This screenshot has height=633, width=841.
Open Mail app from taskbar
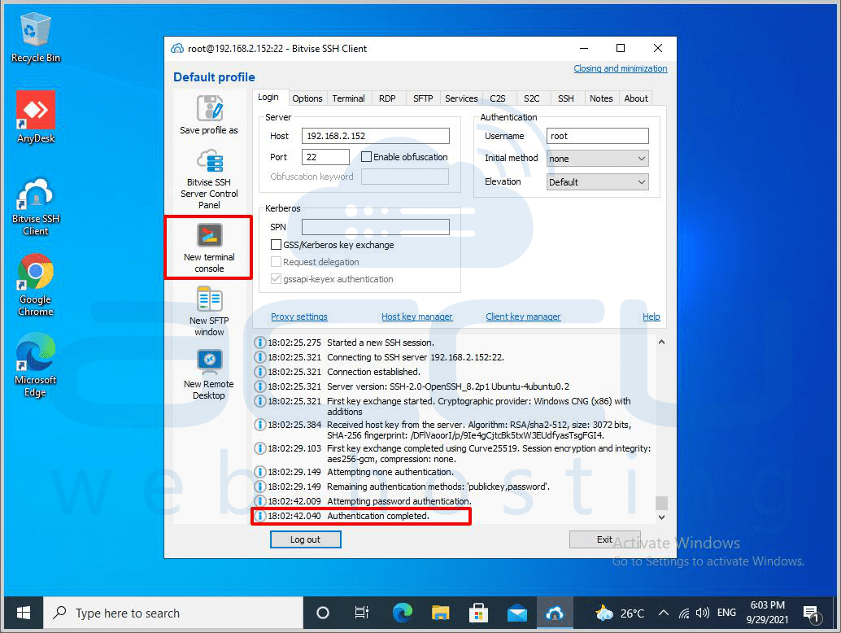[517, 613]
